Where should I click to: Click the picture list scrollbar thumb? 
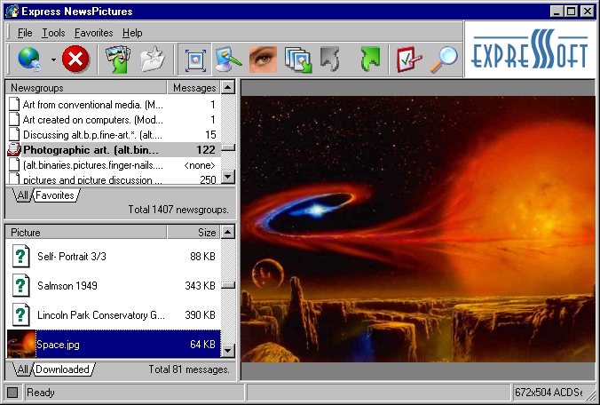click(x=228, y=285)
